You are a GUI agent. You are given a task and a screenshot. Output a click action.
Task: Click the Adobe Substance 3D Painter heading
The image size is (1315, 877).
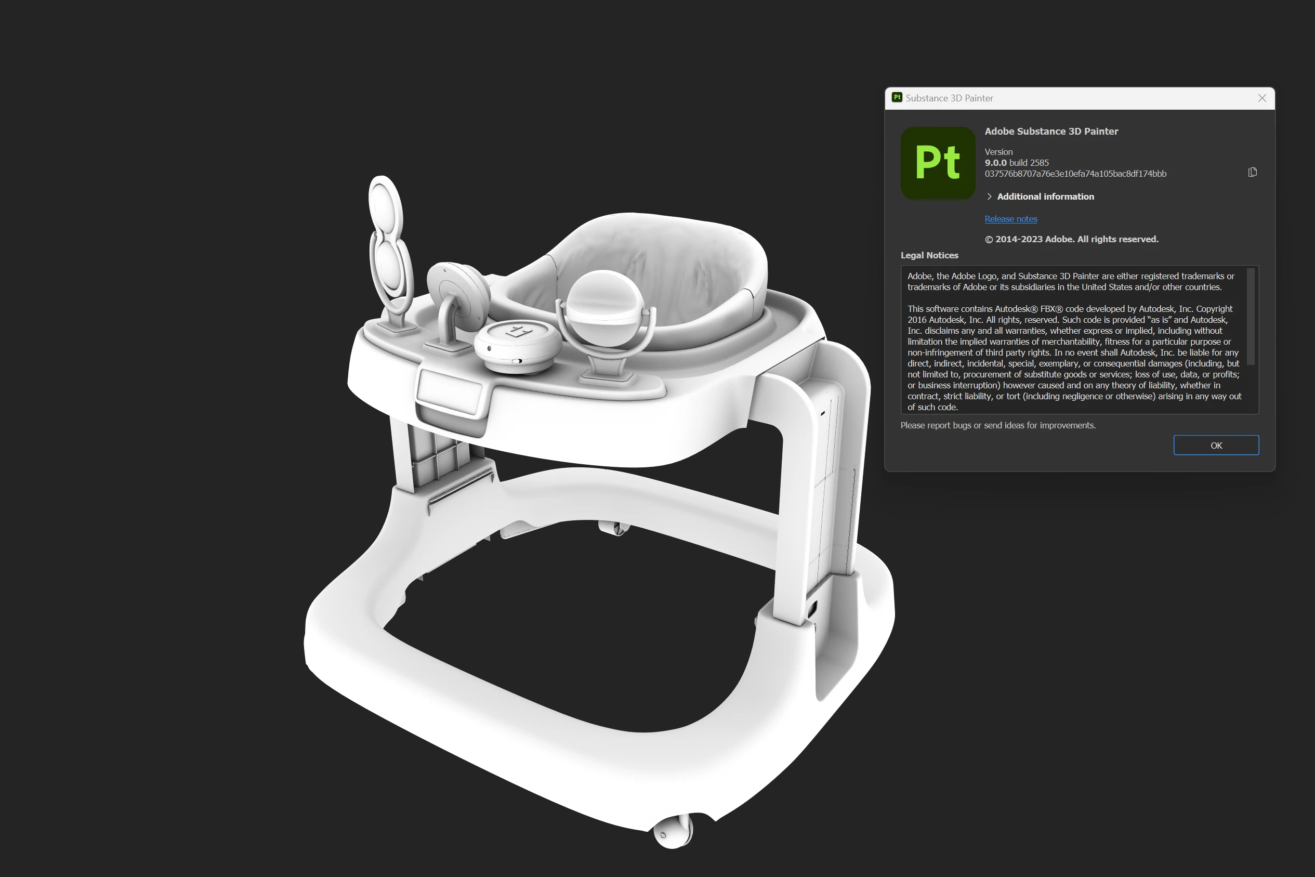[x=1051, y=132]
